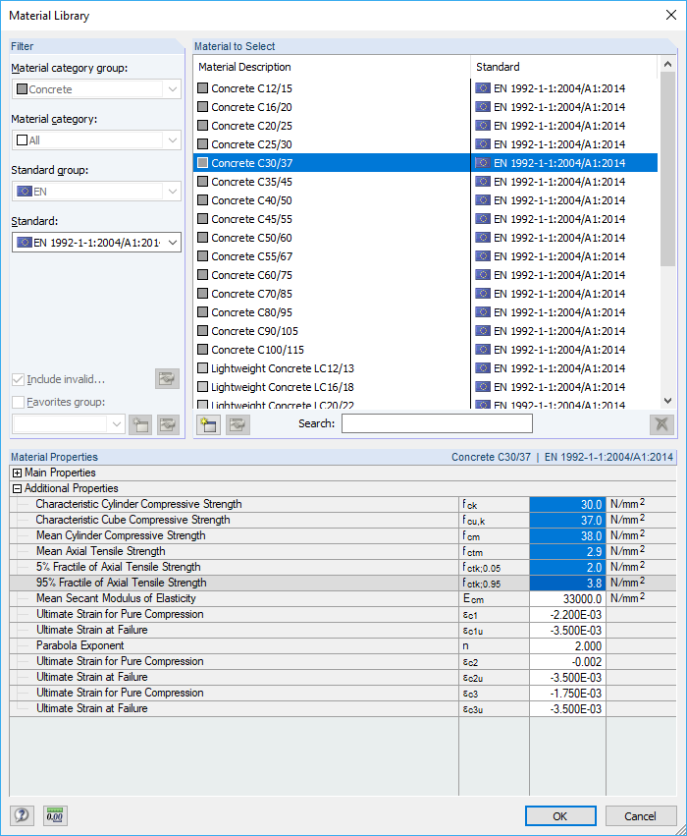Select Concrete C12/15 in the list

click(426, 88)
